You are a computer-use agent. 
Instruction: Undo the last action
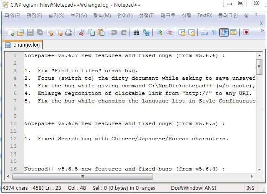(x=114, y=32)
